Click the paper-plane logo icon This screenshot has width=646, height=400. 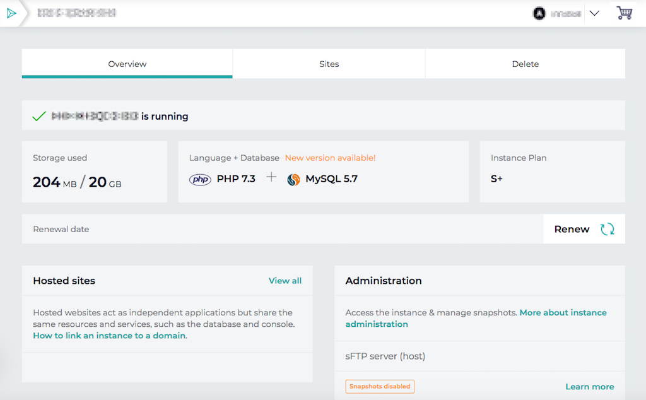(x=11, y=13)
